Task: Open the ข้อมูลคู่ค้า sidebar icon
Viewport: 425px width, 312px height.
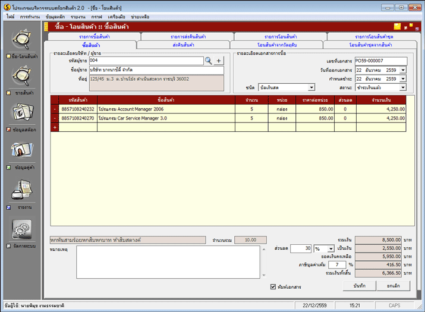Action: [21, 150]
